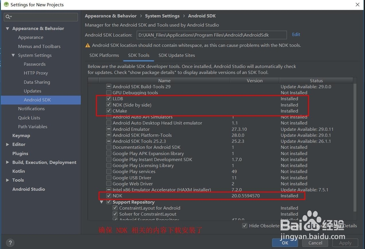The width and height of the screenshot is (365, 249).
Task: Expand the Tools tree node
Action: click(x=7, y=180)
